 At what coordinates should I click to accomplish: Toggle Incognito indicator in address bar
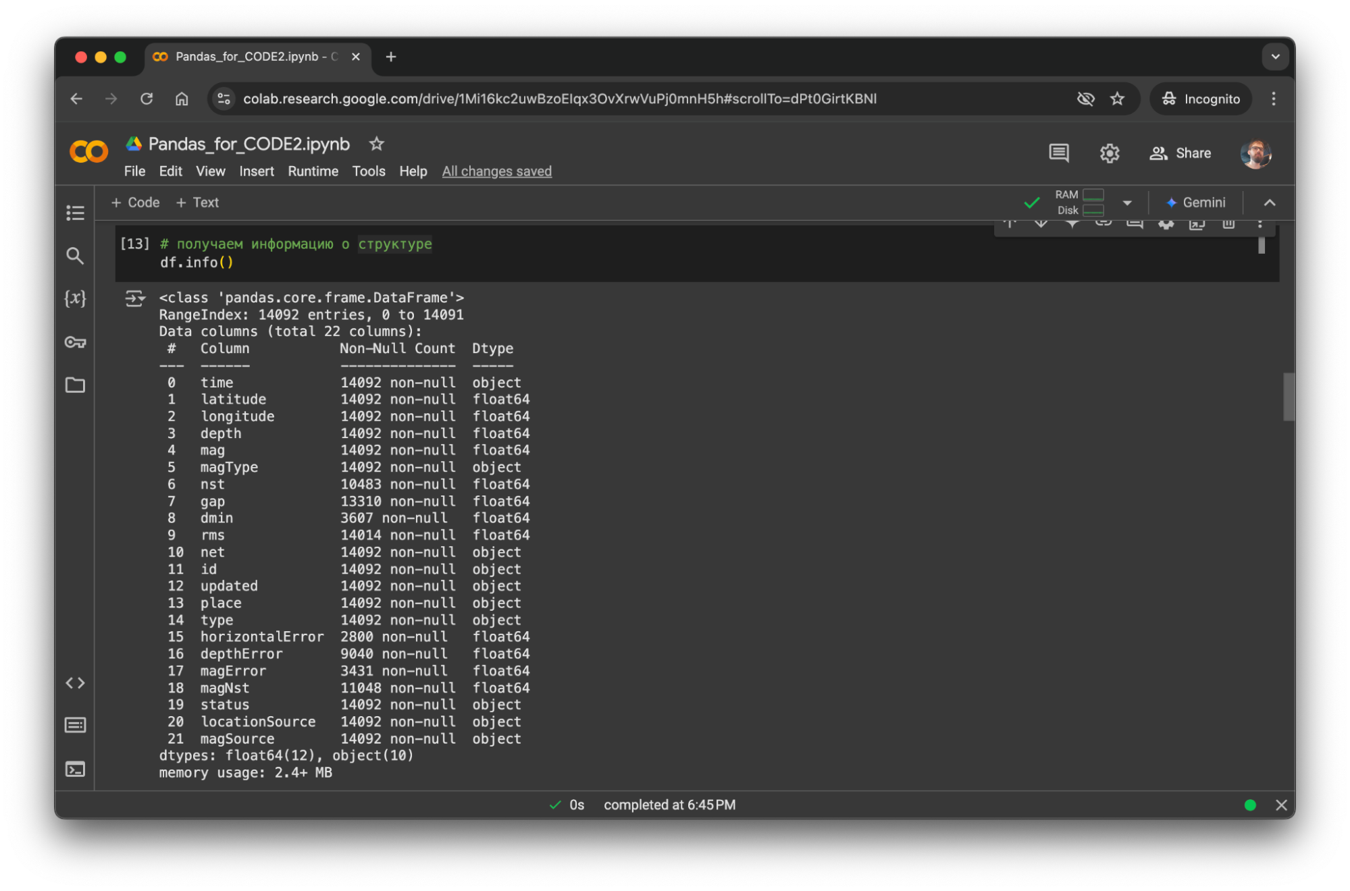pyautogui.click(x=1200, y=99)
